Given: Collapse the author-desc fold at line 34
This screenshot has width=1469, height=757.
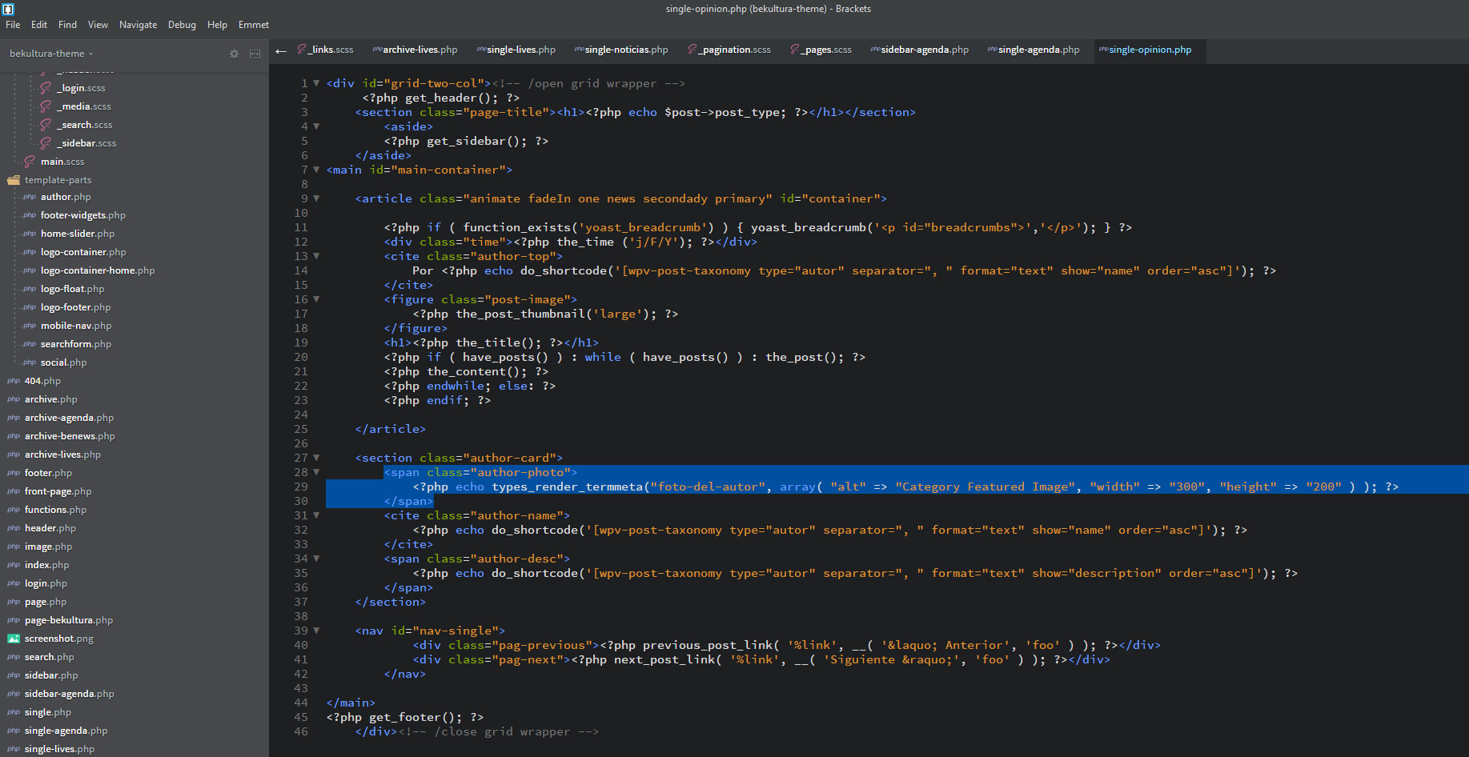Looking at the screenshot, I should [x=316, y=559].
